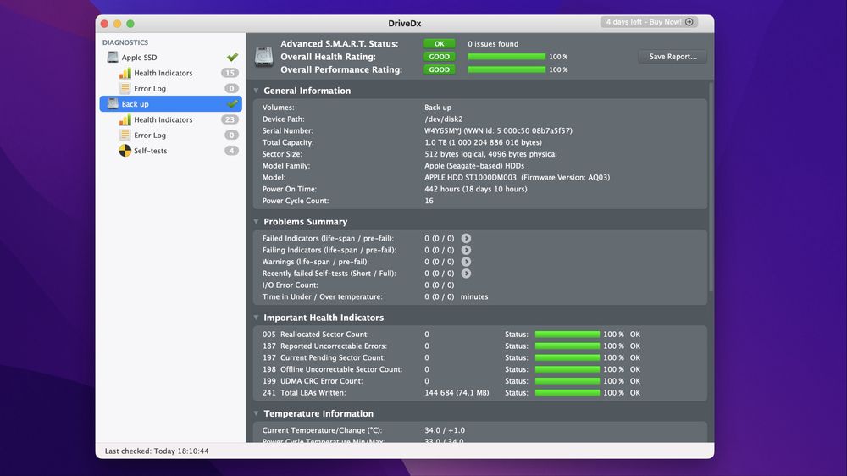This screenshot has height=476, width=847.
Task: Click the Overall Performance Rating progress bar
Action: click(x=507, y=69)
